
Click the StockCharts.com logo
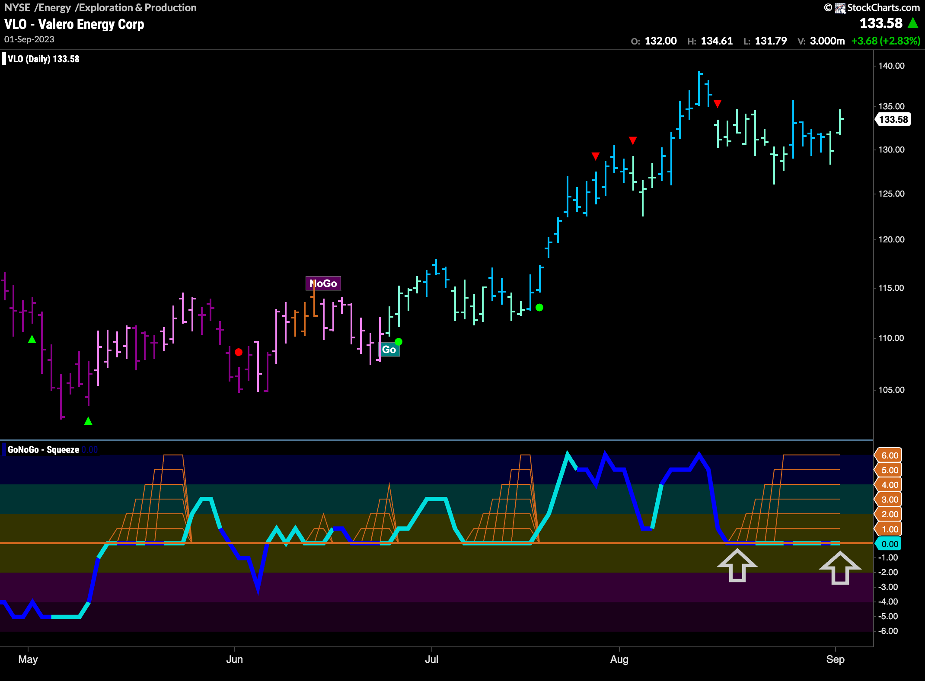878,7
